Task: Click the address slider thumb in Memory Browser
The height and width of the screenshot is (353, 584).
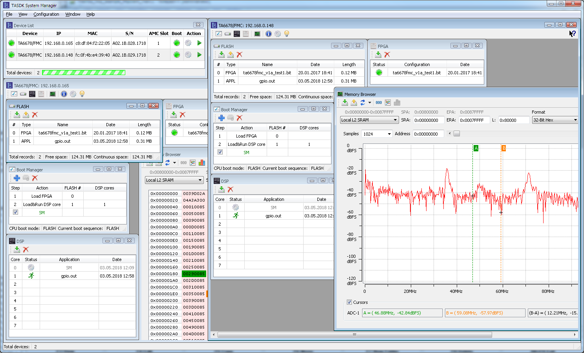Action: (456, 134)
